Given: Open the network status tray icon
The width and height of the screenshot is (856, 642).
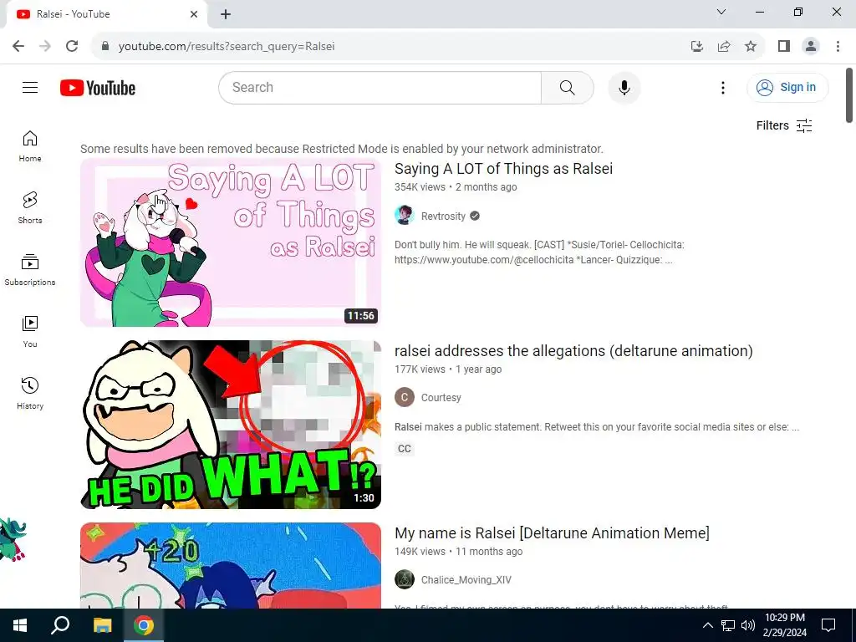Looking at the screenshot, I should point(728,625).
